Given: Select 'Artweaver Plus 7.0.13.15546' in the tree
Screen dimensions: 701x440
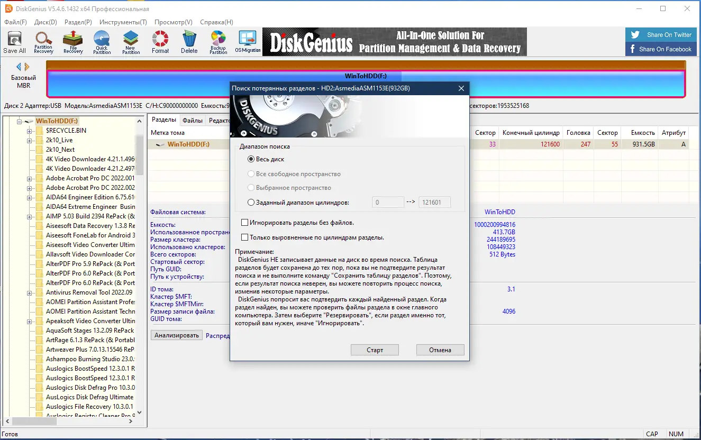Looking at the screenshot, I should [90, 350].
